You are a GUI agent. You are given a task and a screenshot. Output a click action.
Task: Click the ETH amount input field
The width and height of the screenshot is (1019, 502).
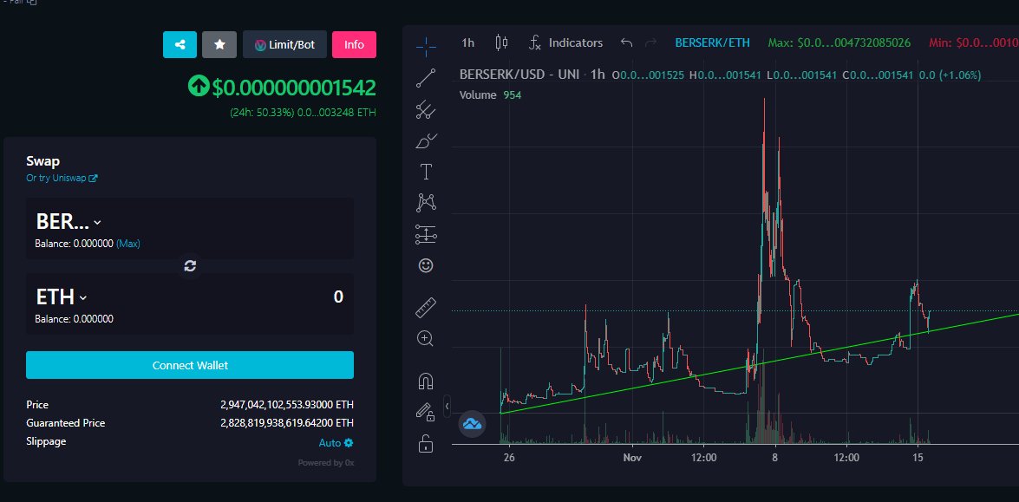(338, 297)
